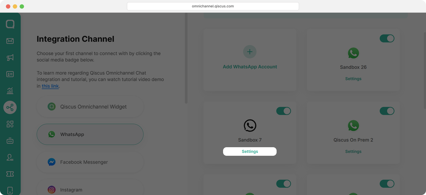Toggle off the Sandbox 7 channel switch
This screenshot has width=426, height=195.
click(283, 111)
